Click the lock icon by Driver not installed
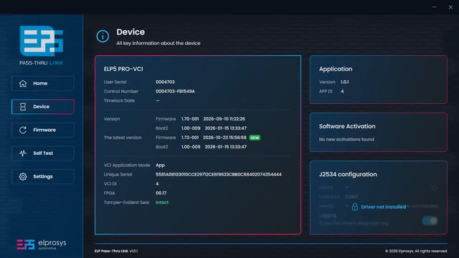The height and width of the screenshot is (258, 459). [355, 207]
